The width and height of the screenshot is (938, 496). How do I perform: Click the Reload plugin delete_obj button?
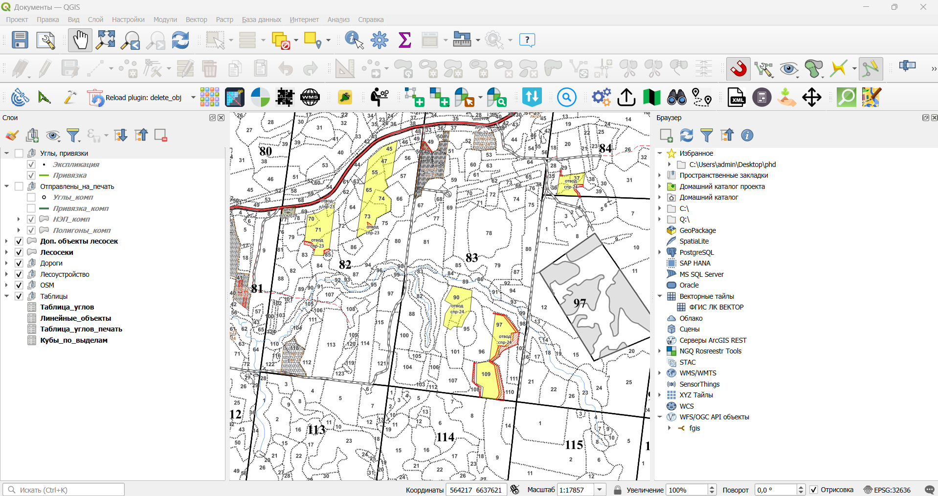135,98
